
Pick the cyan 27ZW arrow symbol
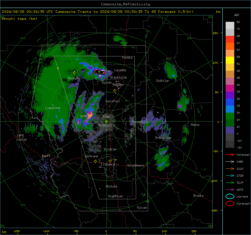click(230, 176)
